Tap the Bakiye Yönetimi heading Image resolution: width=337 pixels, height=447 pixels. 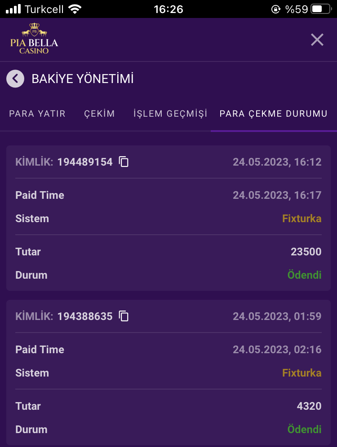(x=83, y=79)
